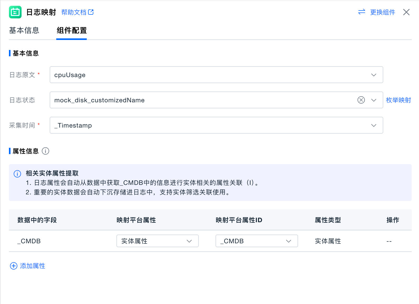Open the 日志原文 dropdown showing cpuUsage

(x=216, y=75)
